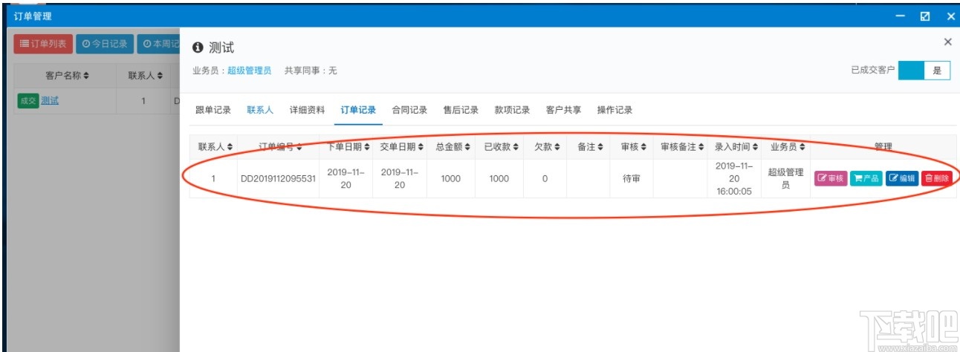This screenshot has height=352, width=960.
Task: Click the cyan 产品 cart button
Action: pyautogui.click(x=866, y=178)
